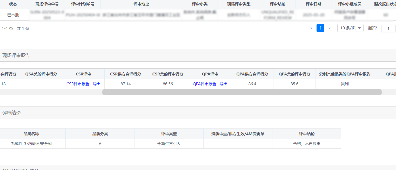Click the 跳至 page number input
Viewport: 396px width, 170px height.
click(x=388, y=28)
